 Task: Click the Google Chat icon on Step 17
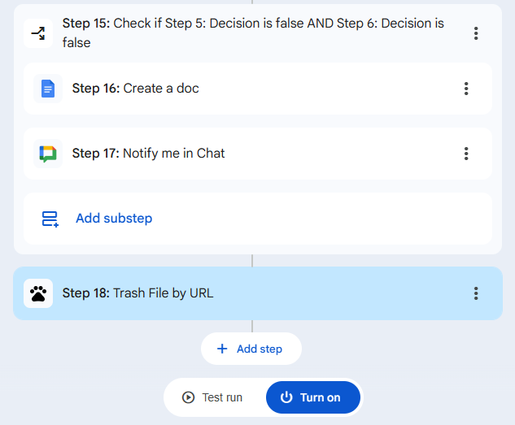(48, 154)
